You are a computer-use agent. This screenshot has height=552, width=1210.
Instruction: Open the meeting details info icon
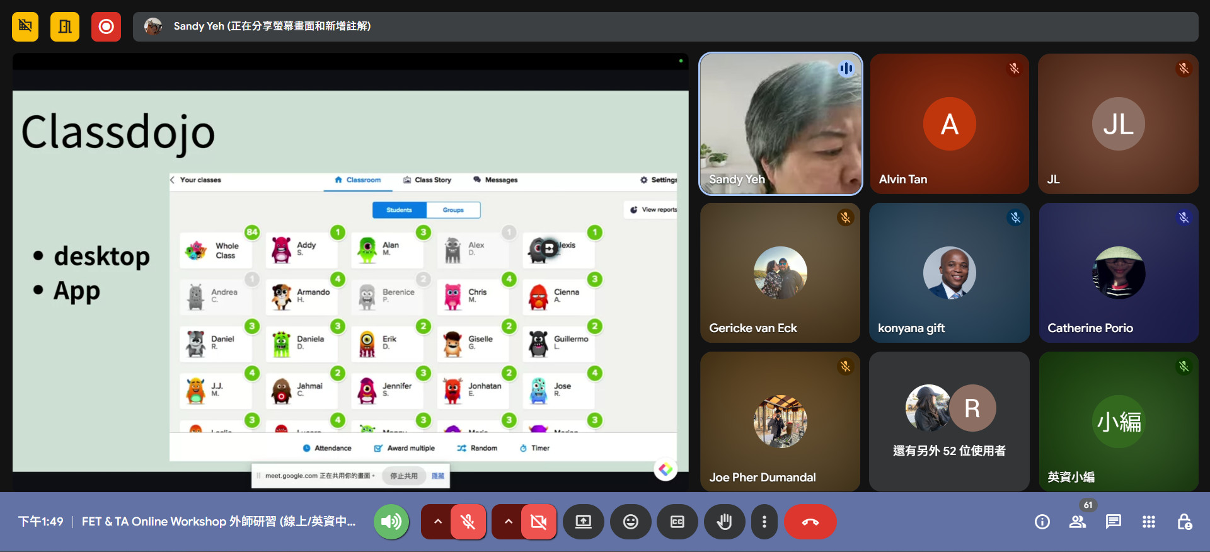tap(1042, 522)
